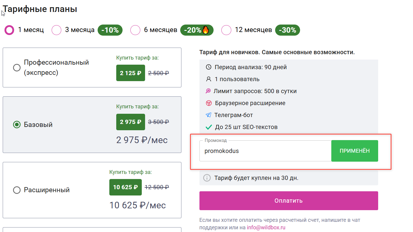413x232 pixels.
Task: Click the 10 625 ₽ price button
Action: 125,187
